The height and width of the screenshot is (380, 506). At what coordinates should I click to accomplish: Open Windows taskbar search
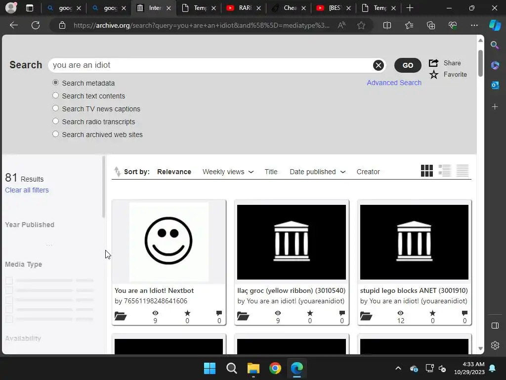pyautogui.click(x=231, y=368)
